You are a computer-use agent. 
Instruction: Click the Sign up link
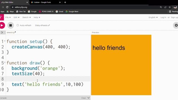[x=174, y=17]
